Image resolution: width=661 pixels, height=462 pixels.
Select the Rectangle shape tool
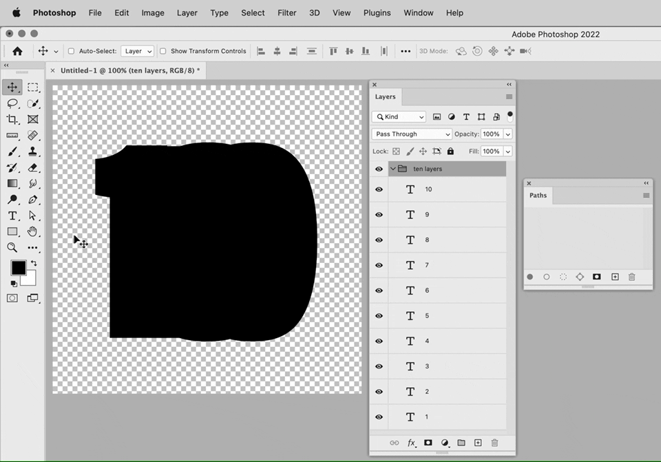click(x=12, y=231)
